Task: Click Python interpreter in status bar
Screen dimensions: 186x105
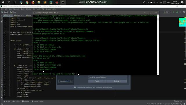Action: [x=175, y=104]
